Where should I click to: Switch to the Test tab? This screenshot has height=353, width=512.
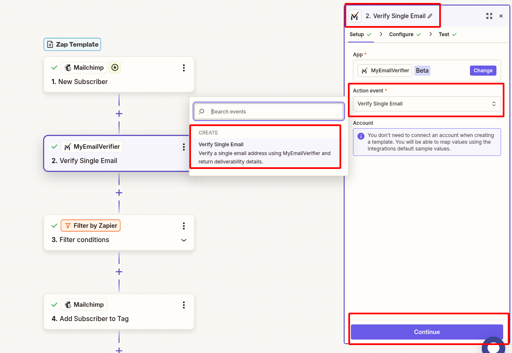444,34
